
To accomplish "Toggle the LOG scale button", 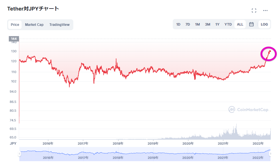I will [x=264, y=24].
